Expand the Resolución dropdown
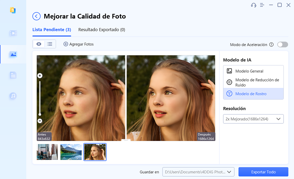The image size is (294, 179). [x=253, y=119]
